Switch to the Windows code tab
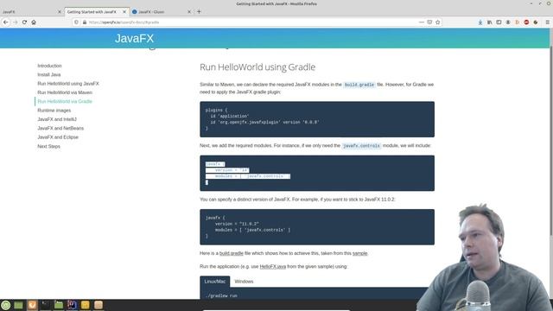Screen dimensions: 553x311 coord(244,282)
